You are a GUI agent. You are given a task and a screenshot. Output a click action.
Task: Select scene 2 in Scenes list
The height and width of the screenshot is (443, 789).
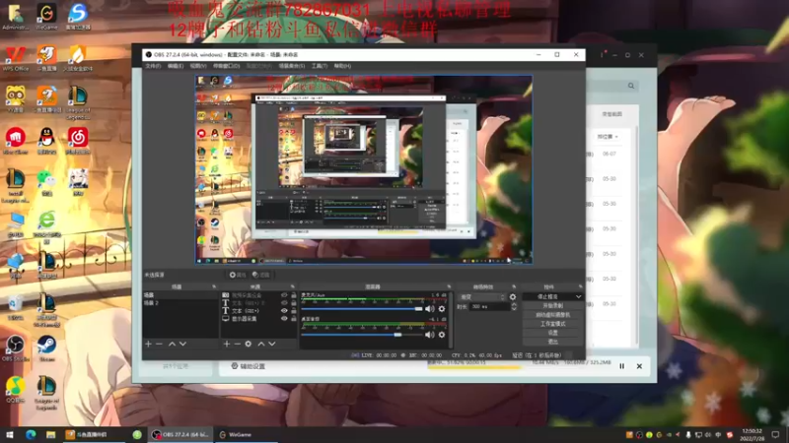click(x=180, y=303)
